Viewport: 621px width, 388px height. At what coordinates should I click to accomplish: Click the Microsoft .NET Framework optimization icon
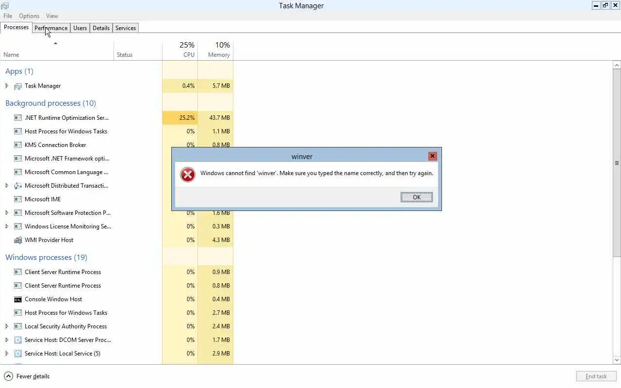point(18,159)
